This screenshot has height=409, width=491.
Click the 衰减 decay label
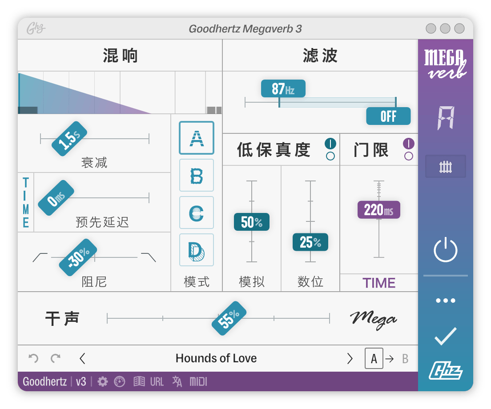click(94, 163)
